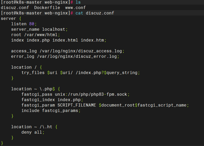
Task: Click 'index.htm' at the index line's end
Action: coord(92,40)
